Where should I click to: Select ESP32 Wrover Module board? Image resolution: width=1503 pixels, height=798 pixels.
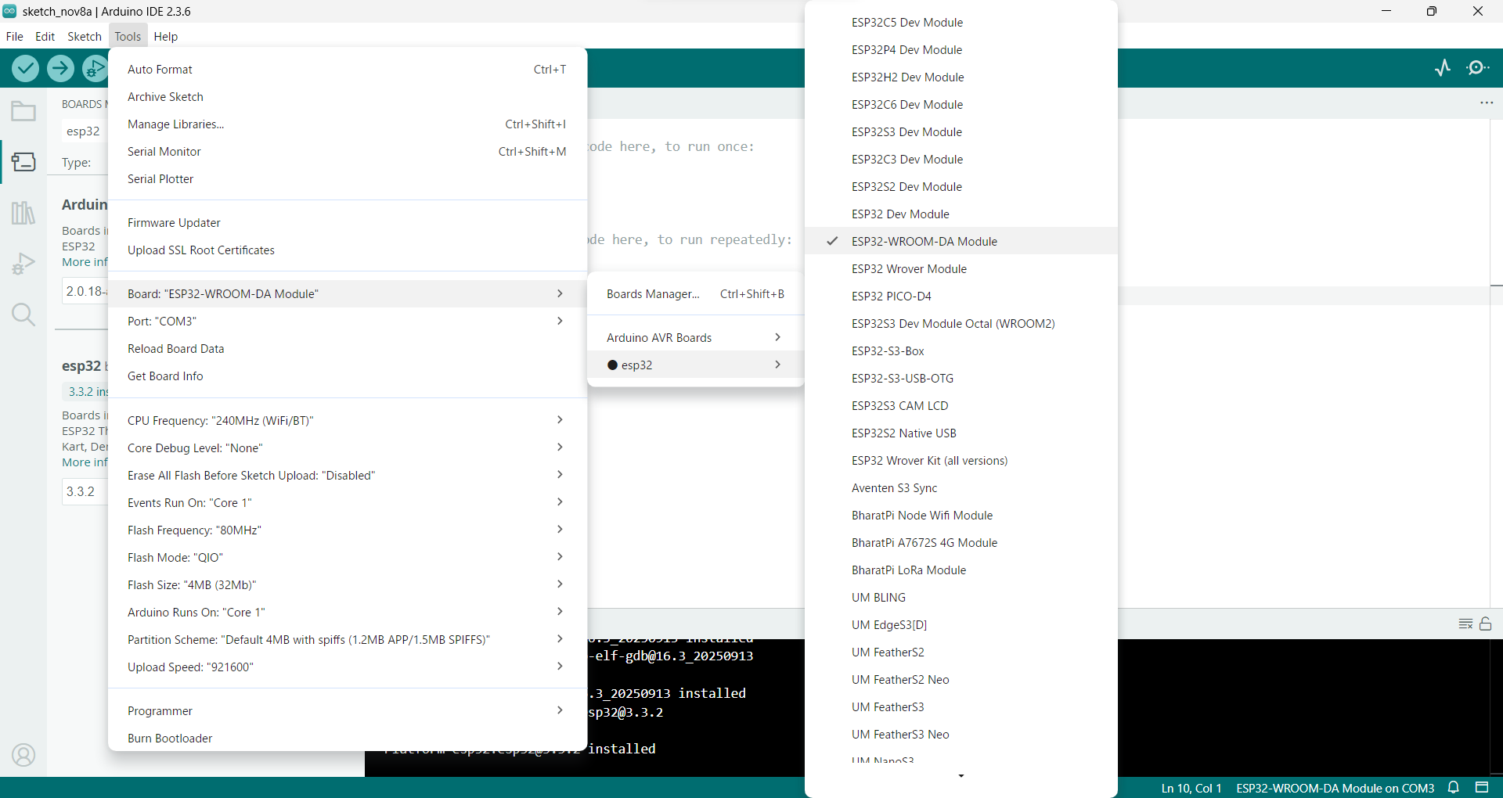click(x=961, y=268)
